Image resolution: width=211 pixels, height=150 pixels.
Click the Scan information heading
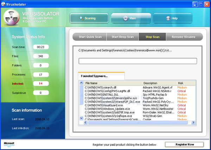point(27,110)
